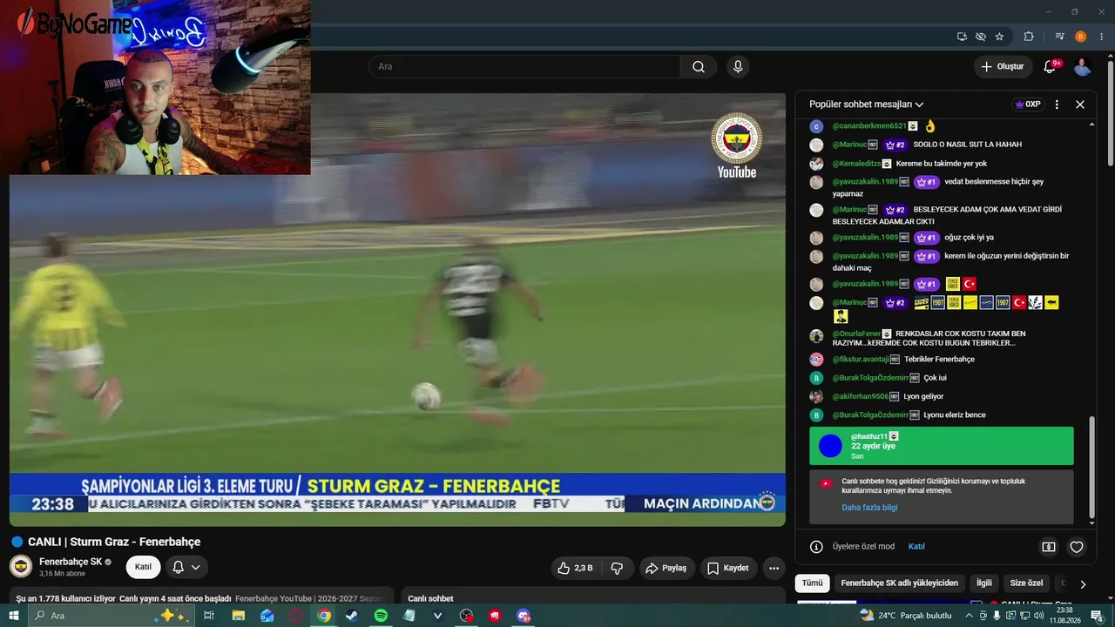Click chat message 'Lyon geliyor'

[x=923, y=396]
